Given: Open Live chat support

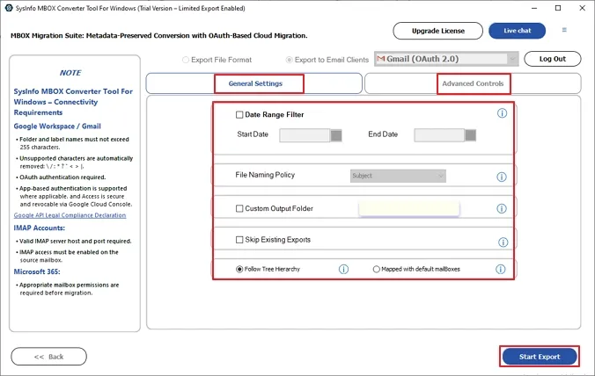Looking at the screenshot, I should 518,31.
